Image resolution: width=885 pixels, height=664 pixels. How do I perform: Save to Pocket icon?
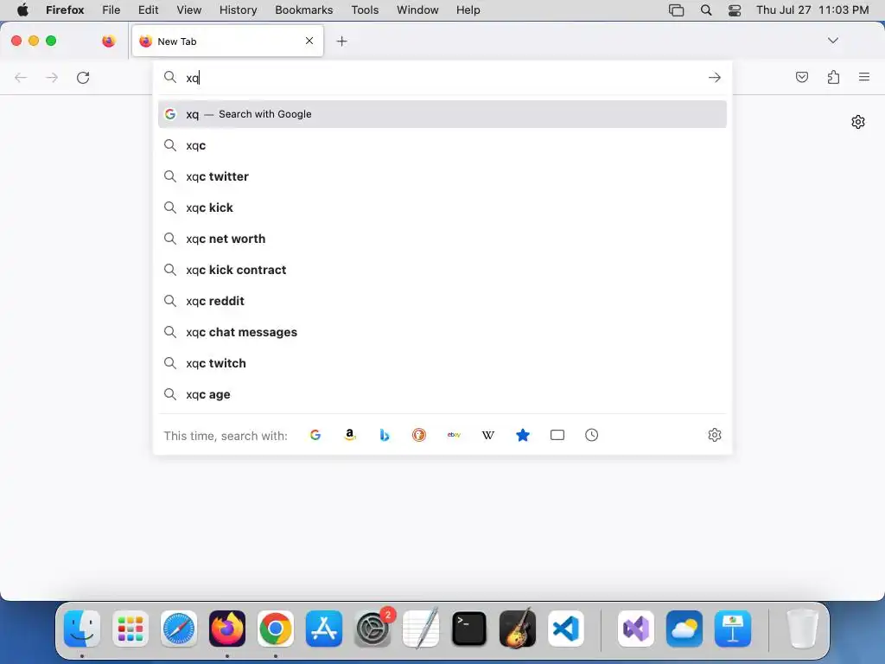pyautogui.click(x=801, y=77)
